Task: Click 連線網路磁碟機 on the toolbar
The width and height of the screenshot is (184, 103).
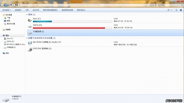Action: [x=67, y=10]
